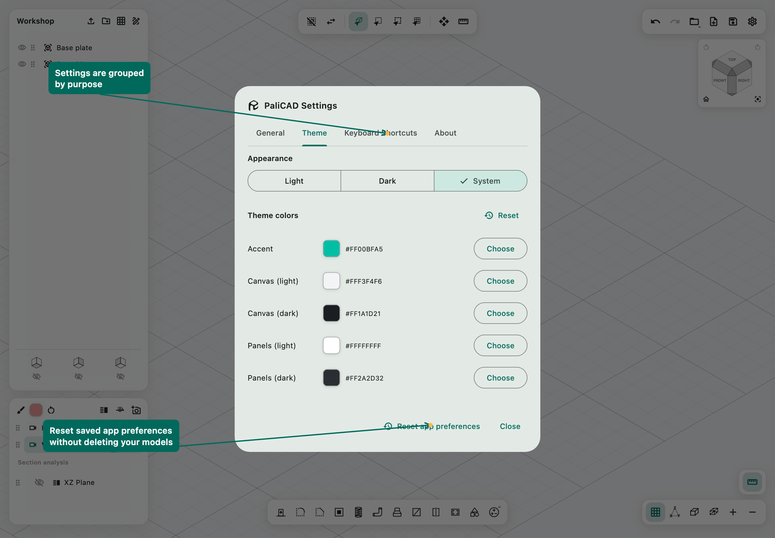Switch to the Theme tab

click(x=314, y=133)
